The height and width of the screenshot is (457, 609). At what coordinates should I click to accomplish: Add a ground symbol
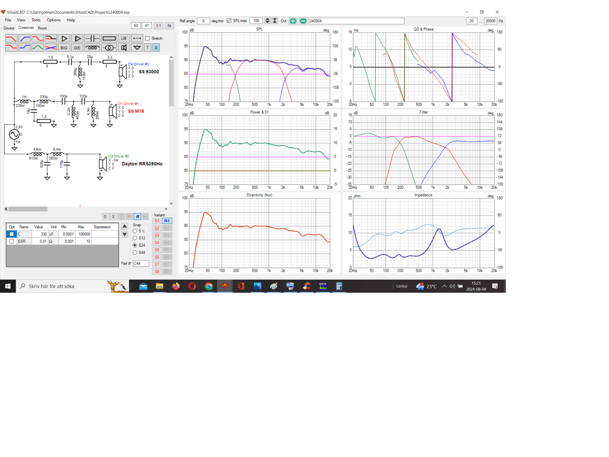point(137,48)
